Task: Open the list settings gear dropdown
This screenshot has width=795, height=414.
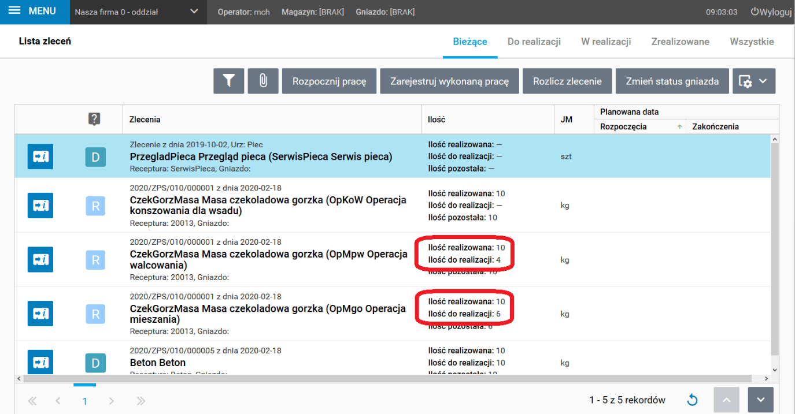Action: click(x=754, y=81)
